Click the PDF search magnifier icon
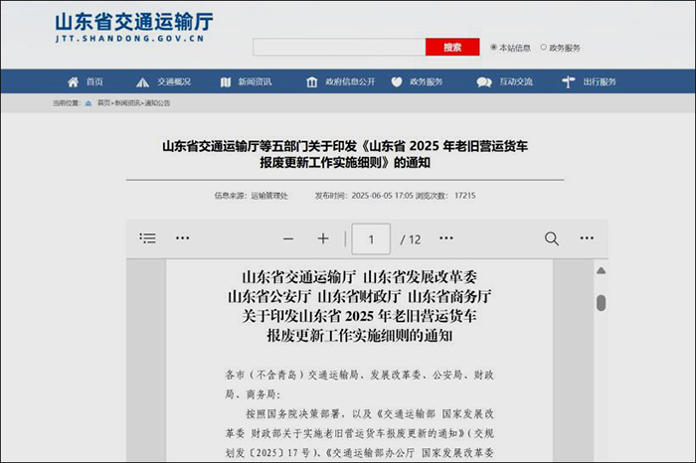Viewport: 696px width, 463px height. point(551,238)
